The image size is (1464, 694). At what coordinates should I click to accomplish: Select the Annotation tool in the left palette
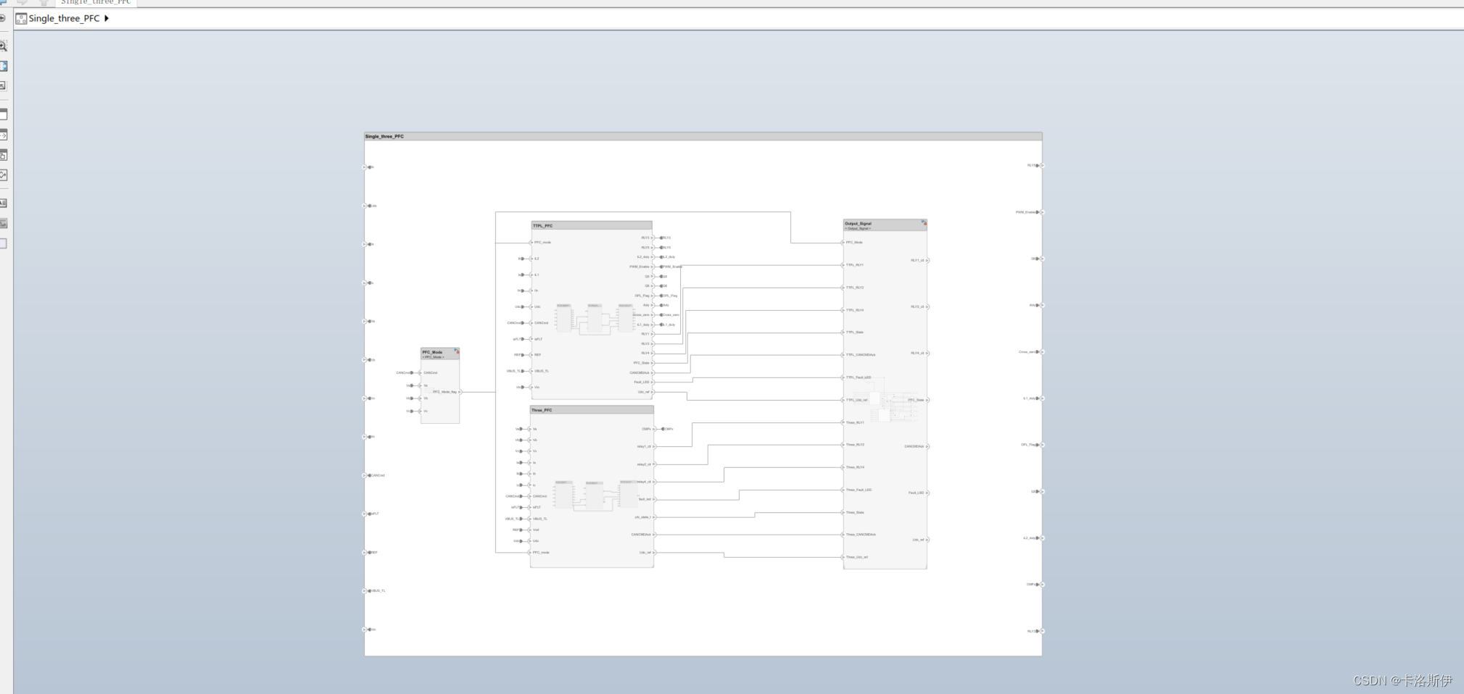click(4, 203)
